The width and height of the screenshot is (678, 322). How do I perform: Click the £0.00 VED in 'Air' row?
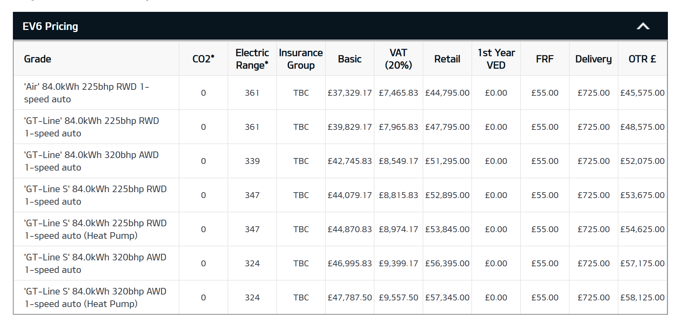[x=496, y=93]
